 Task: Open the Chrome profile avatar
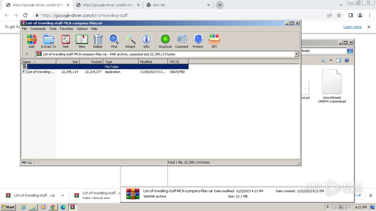click(360, 15)
